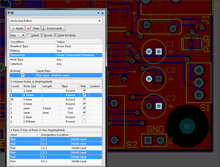Toggle the Zoom checkbox
This screenshot has width=220, height=167.
(x=41, y=36)
